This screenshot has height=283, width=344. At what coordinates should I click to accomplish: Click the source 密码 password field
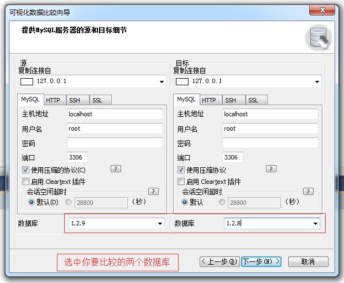114,143
